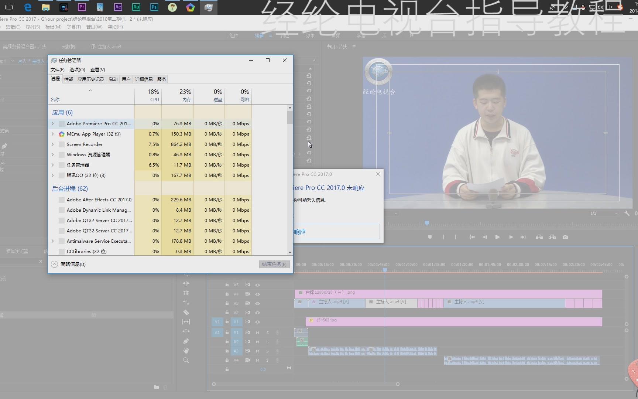Expand the 任务管理器 process row

[53, 165]
